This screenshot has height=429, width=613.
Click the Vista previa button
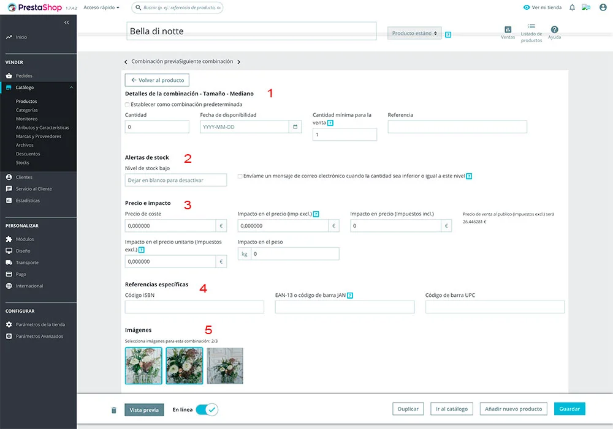144,410
